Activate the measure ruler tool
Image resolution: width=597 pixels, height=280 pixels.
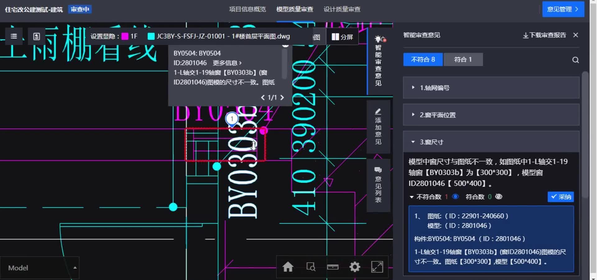[x=333, y=267]
